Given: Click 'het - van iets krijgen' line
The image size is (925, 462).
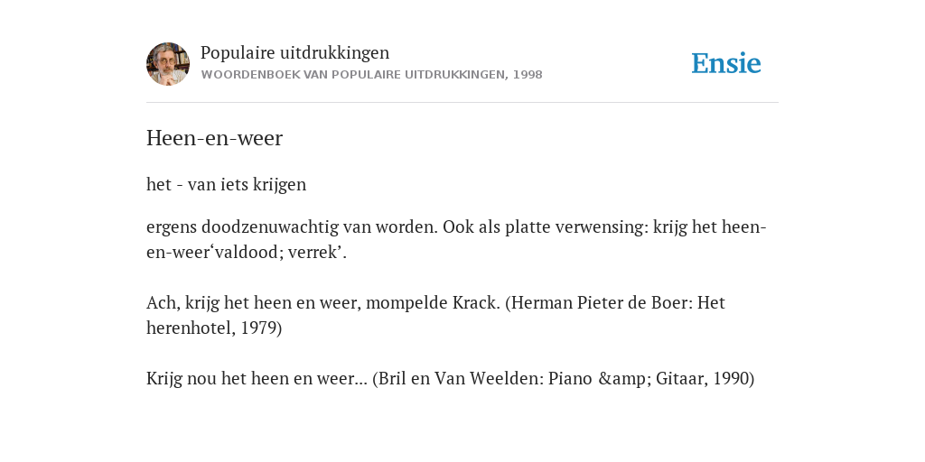Looking at the screenshot, I should (x=227, y=184).
